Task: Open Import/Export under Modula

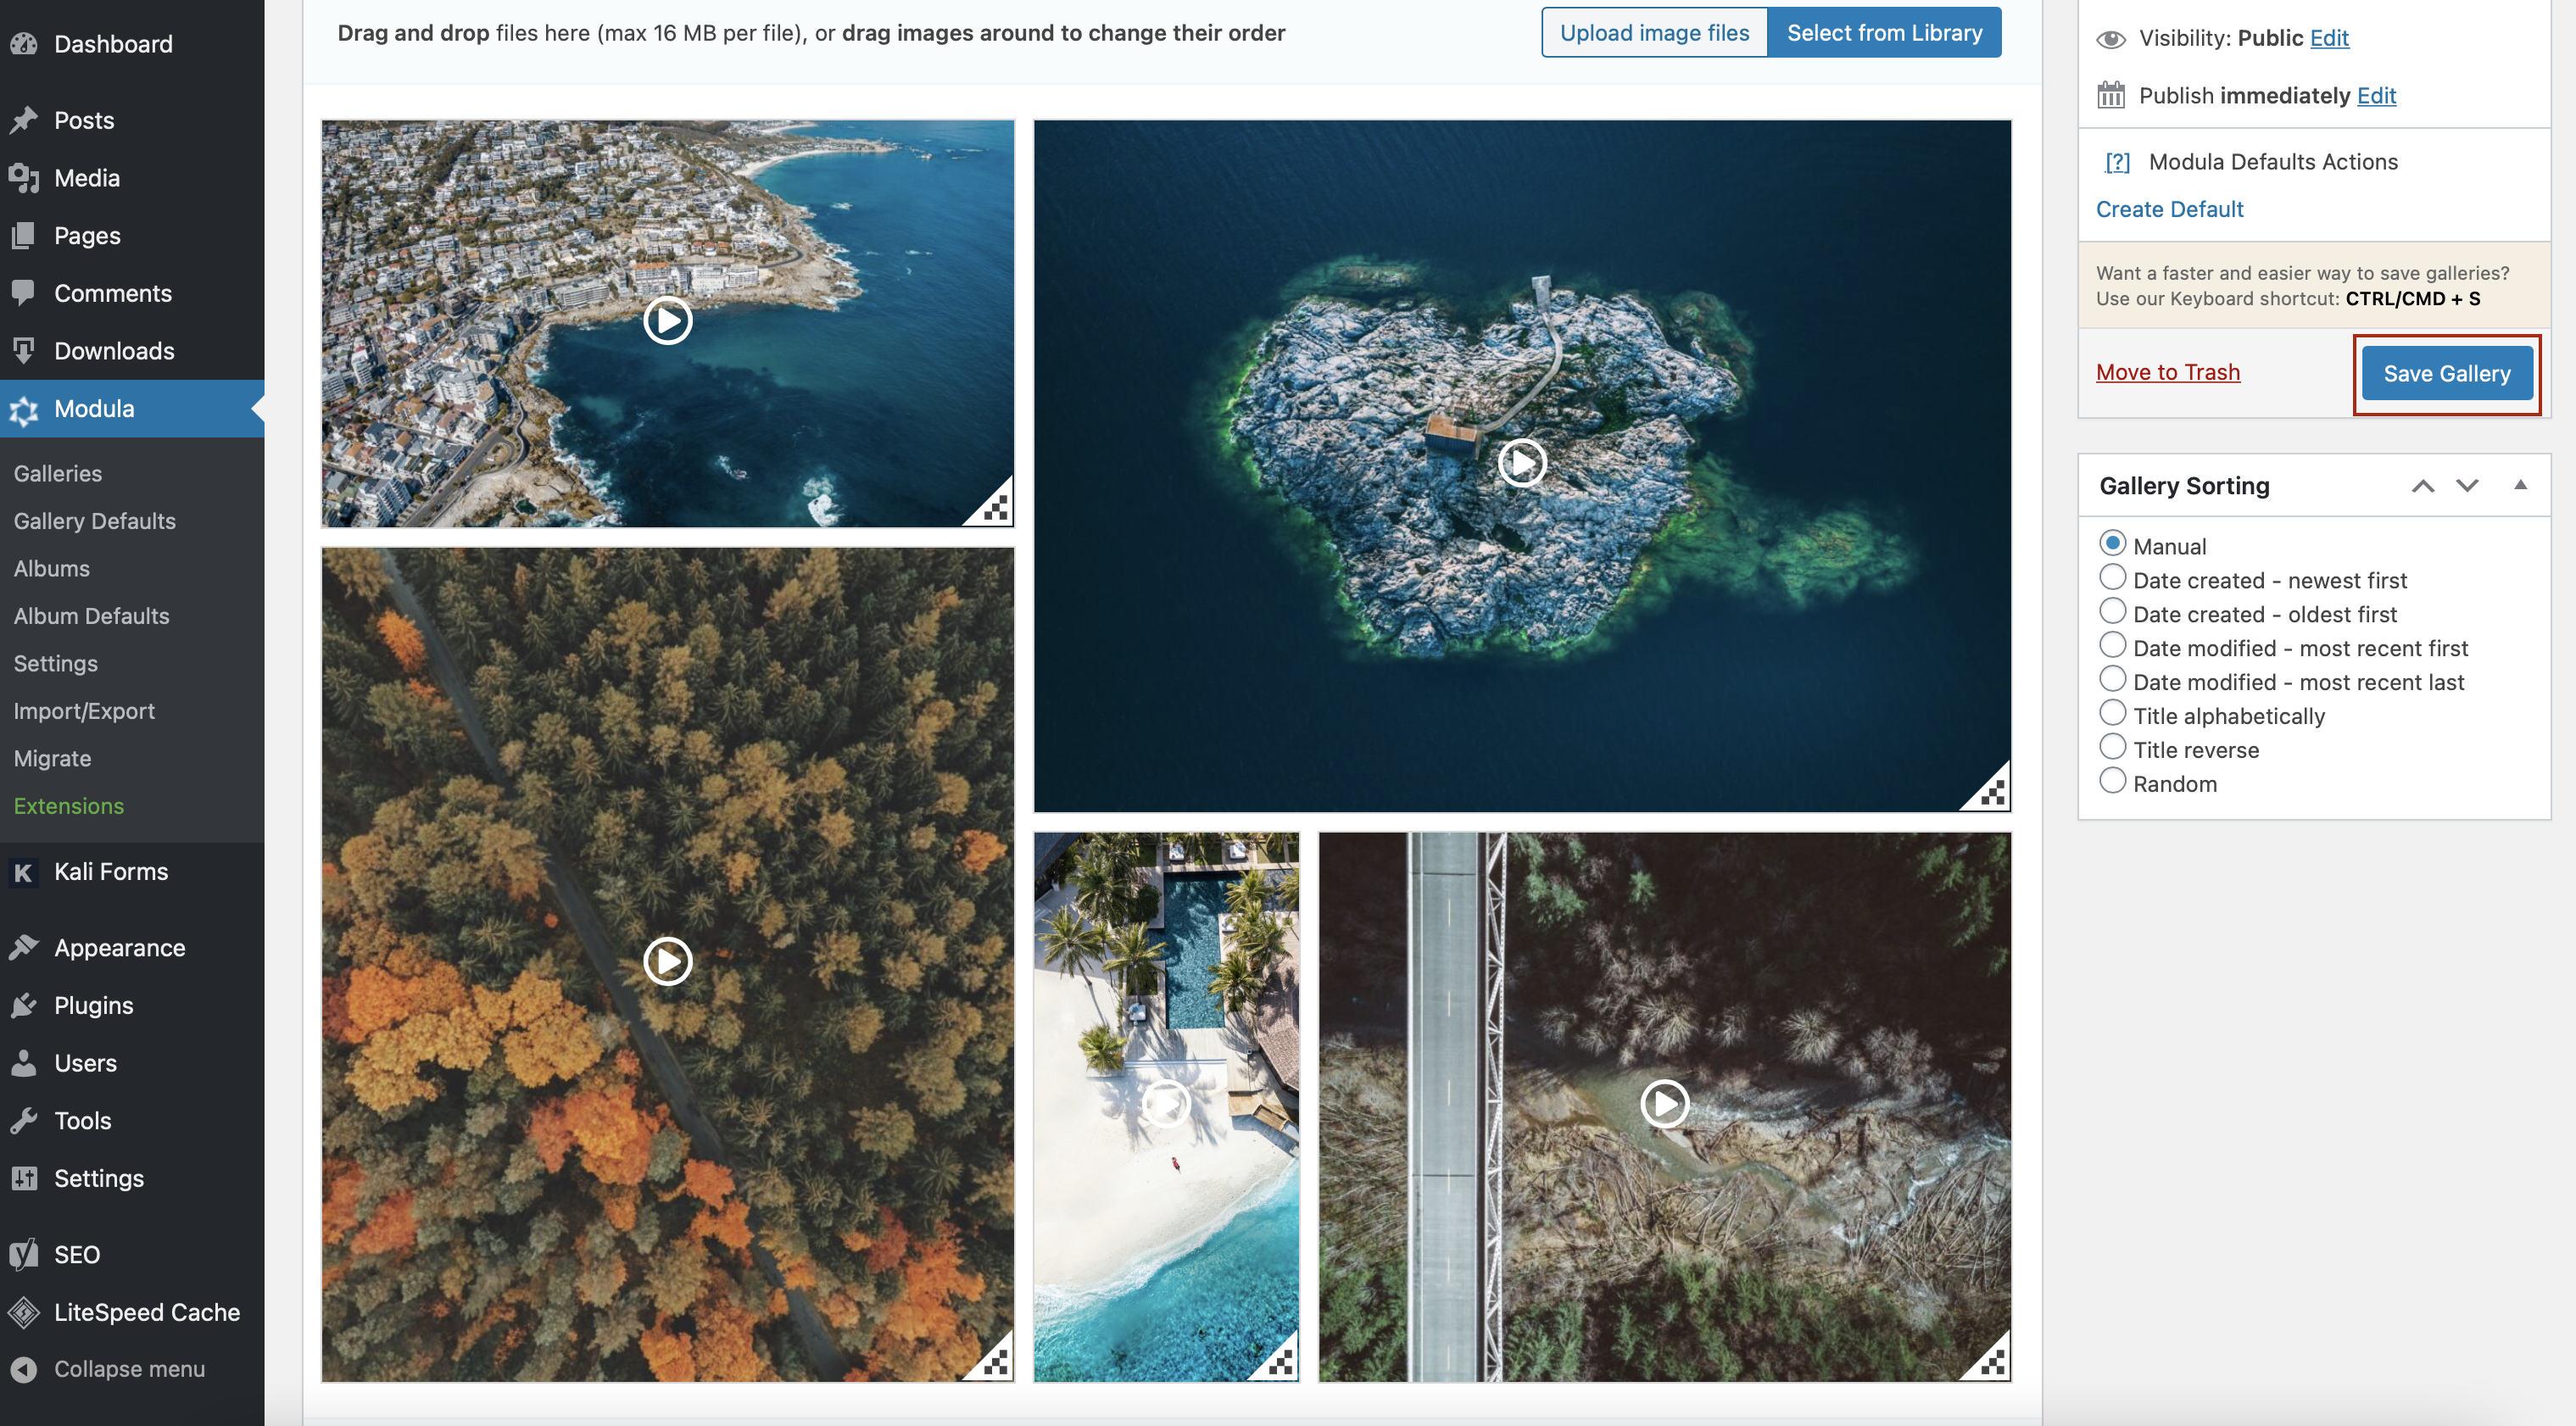Action: click(84, 711)
